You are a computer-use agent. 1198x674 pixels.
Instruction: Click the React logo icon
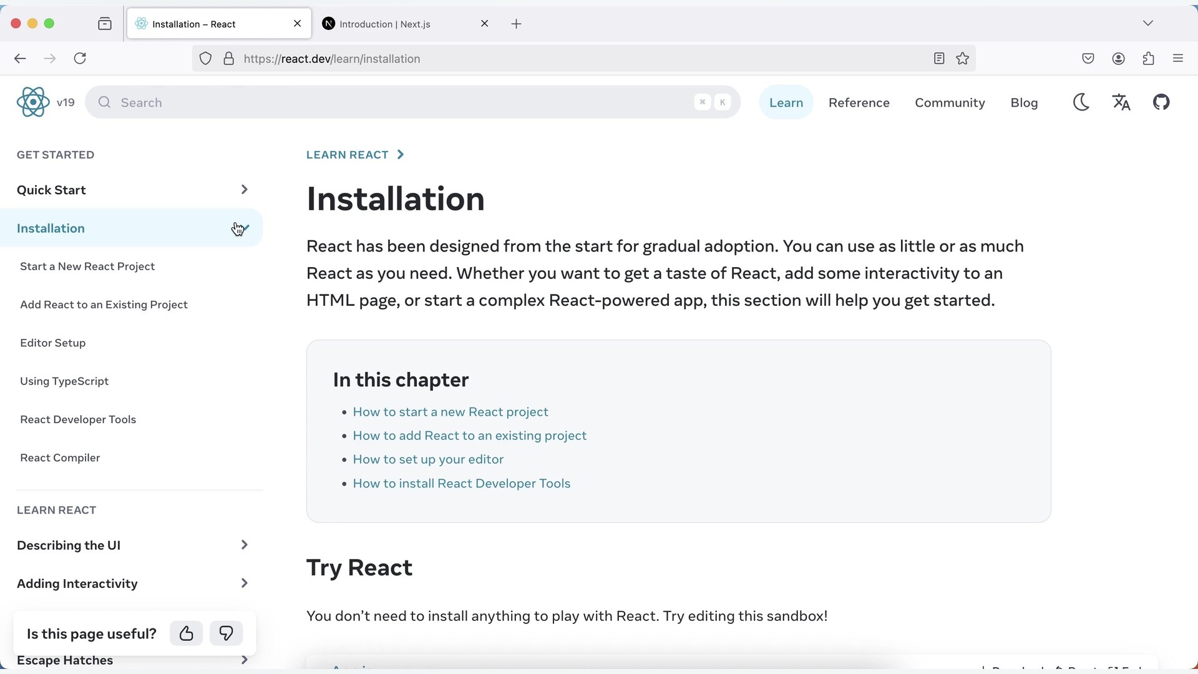click(x=33, y=102)
